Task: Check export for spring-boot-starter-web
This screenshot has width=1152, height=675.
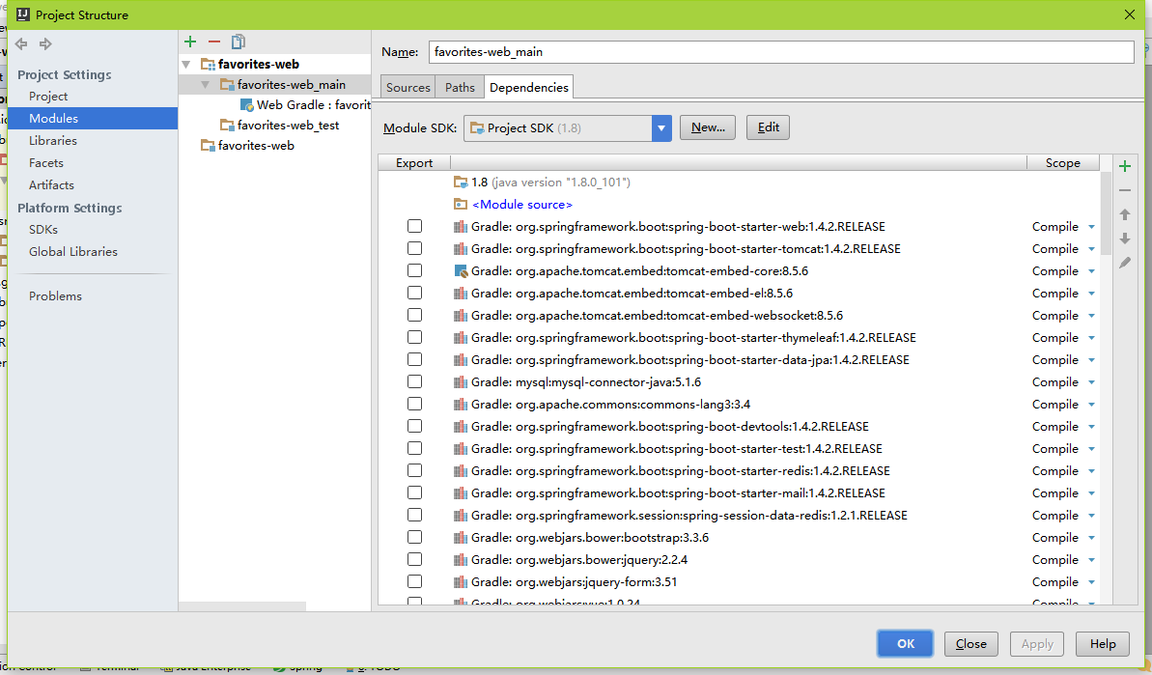Action: tap(415, 226)
